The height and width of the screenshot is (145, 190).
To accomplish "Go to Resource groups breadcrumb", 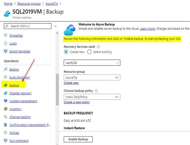I will (29, 4).
